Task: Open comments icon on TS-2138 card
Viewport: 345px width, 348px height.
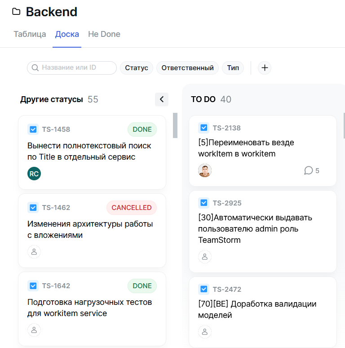Action: (309, 170)
